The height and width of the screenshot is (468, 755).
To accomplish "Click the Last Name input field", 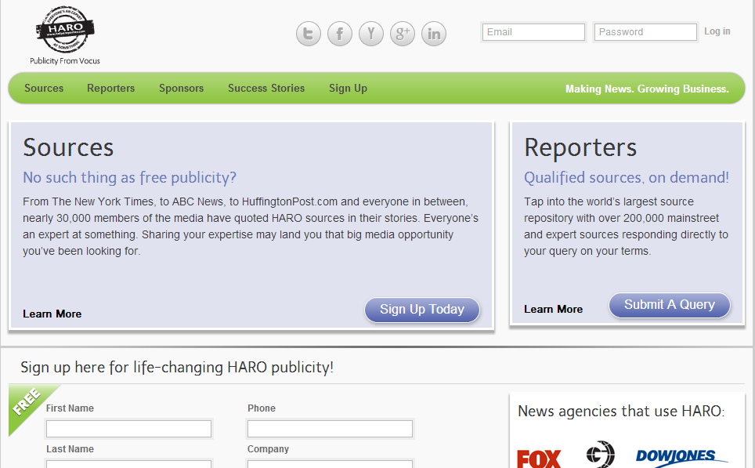I will pyautogui.click(x=128, y=464).
